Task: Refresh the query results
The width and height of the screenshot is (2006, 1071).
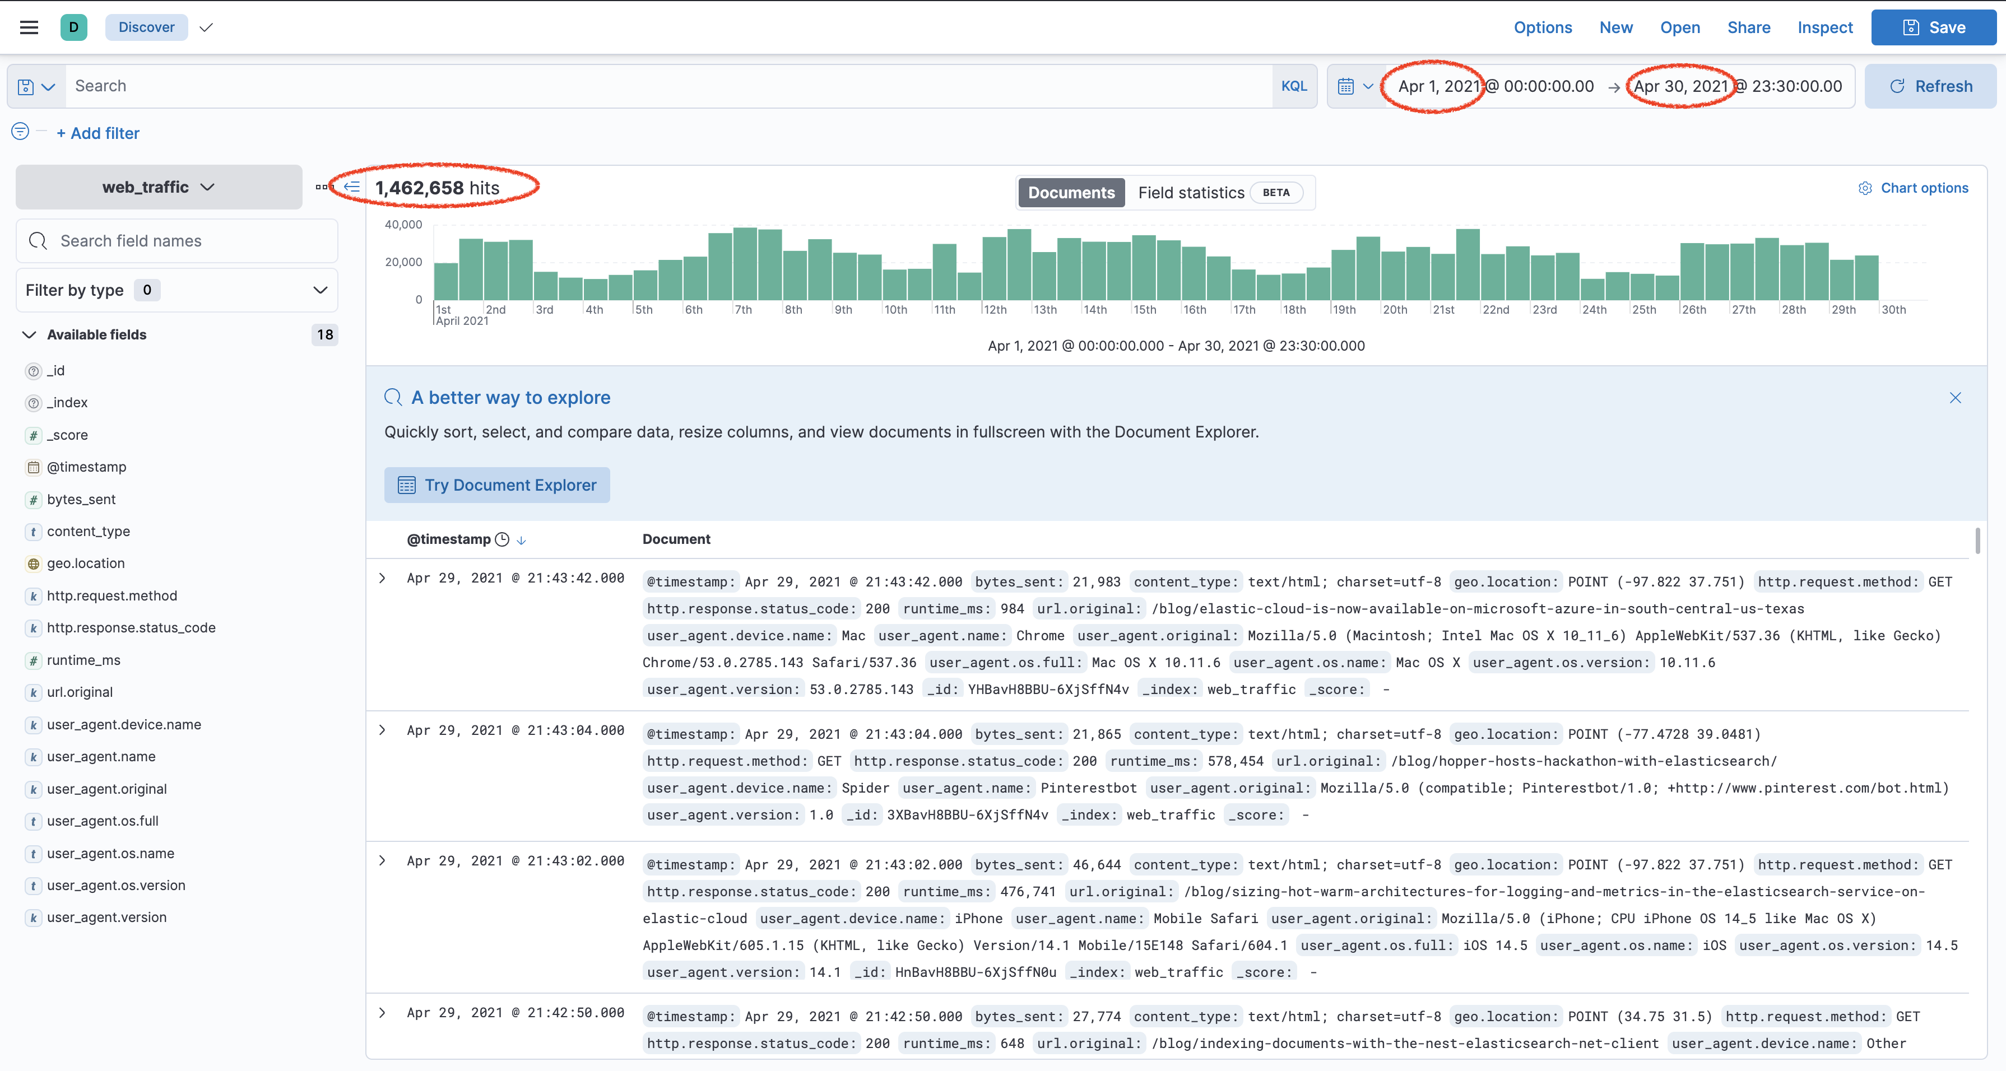Action: click(1930, 86)
